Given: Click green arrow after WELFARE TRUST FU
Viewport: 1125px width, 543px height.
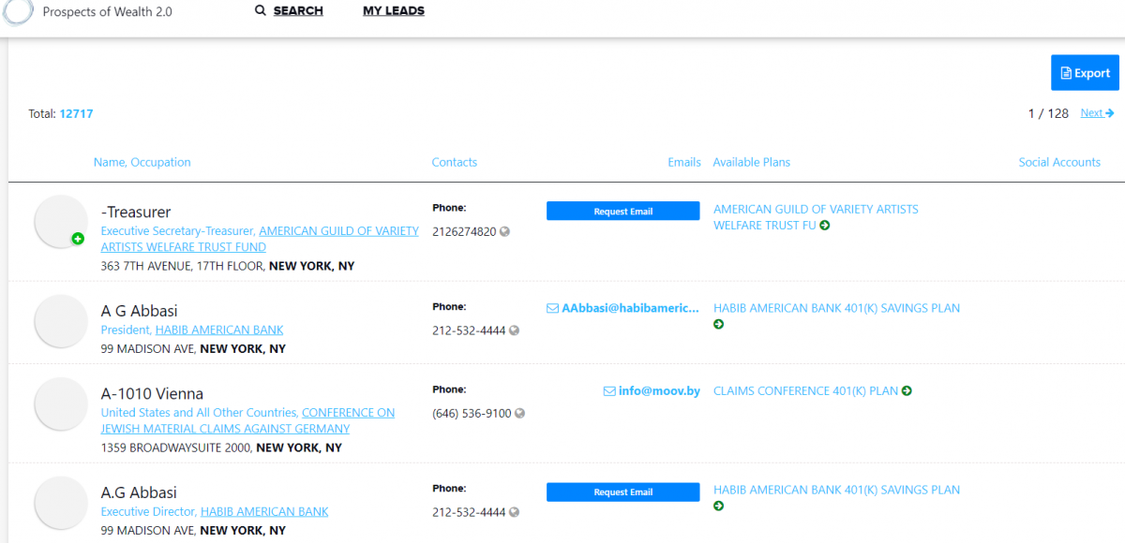Looking at the screenshot, I should [x=824, y=226].
